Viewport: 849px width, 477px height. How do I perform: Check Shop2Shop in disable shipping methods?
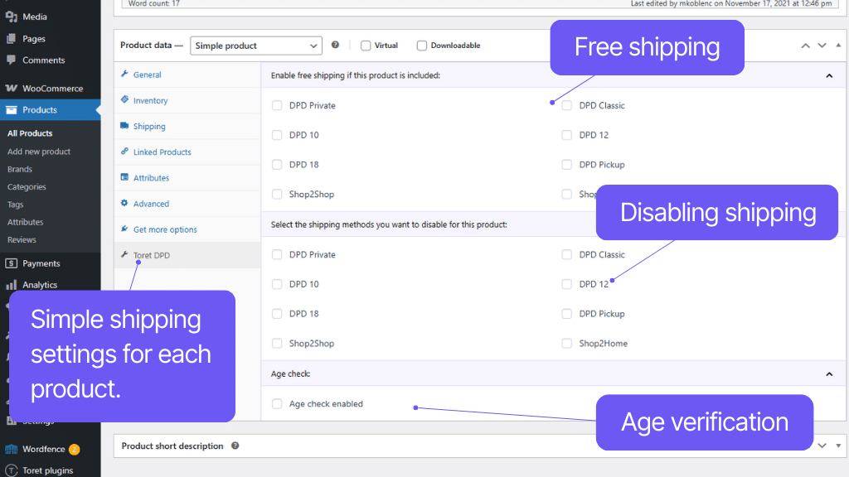[x=277, y=343]
